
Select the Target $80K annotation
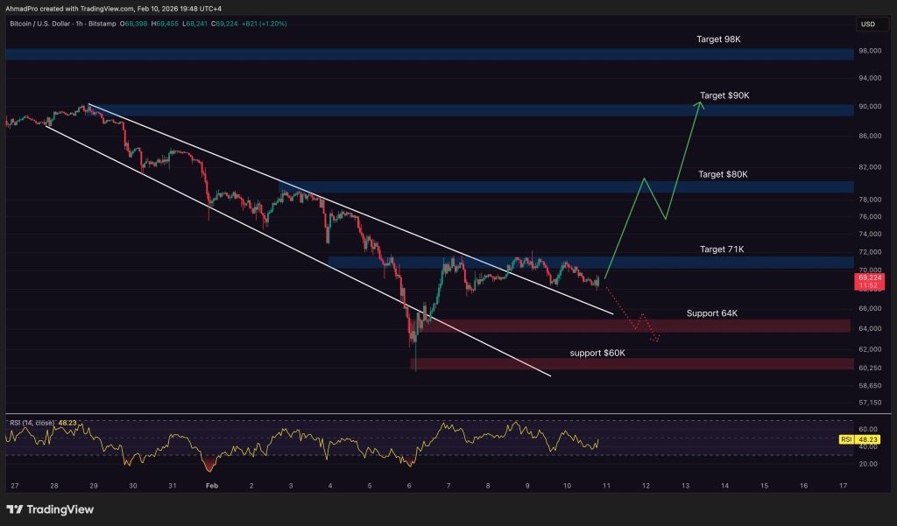click(x=722, y=174)
